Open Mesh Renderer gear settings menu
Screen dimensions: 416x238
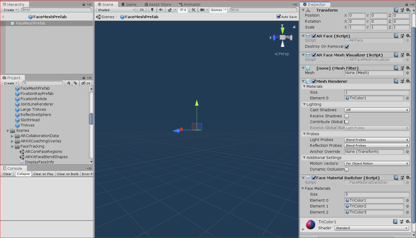(408, 81)
